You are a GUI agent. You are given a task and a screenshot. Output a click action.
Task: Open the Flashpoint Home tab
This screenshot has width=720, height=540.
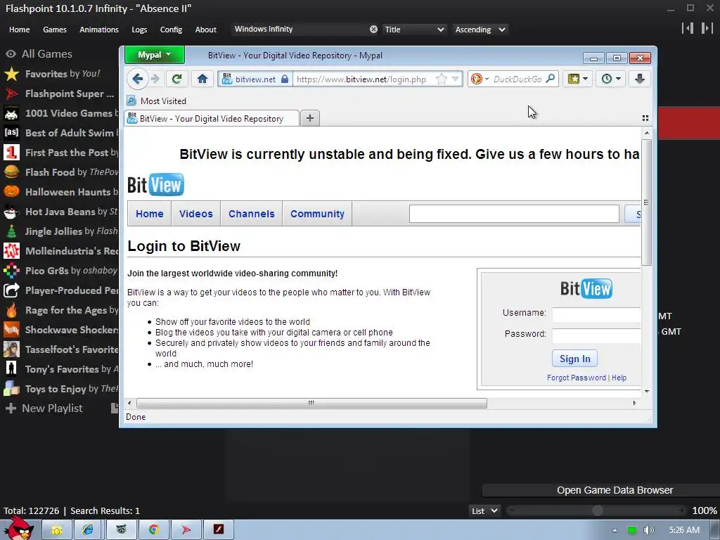[19, 30]
